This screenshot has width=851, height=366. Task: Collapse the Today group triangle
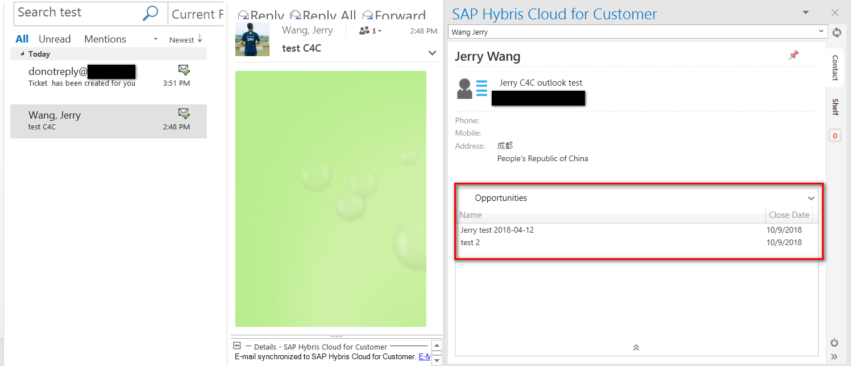(x=22, y=54)
